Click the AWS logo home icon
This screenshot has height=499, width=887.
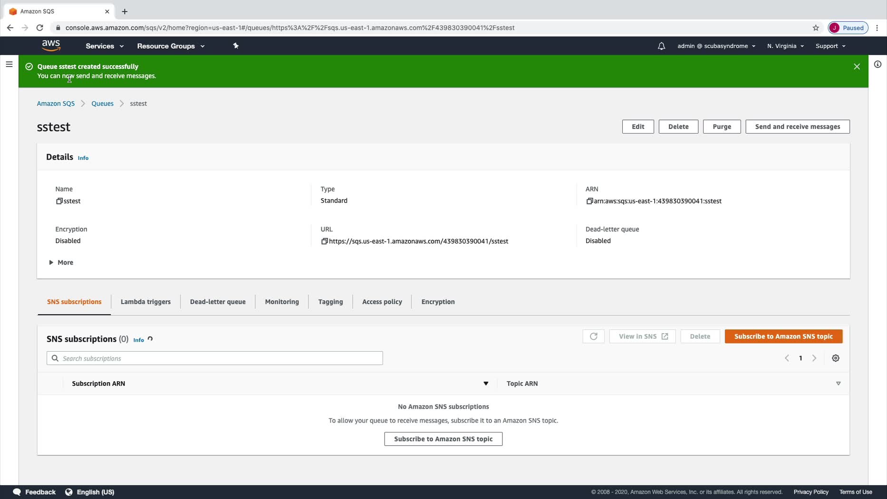(51, 46)
